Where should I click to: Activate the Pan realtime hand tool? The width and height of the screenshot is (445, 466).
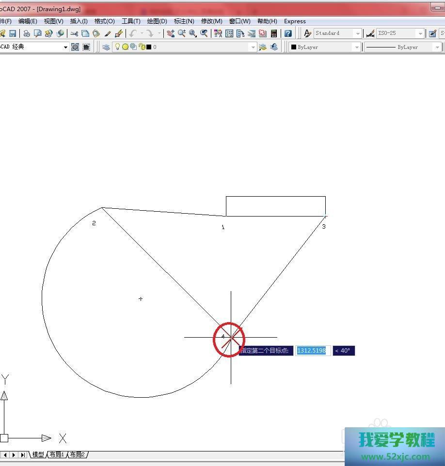171,33
